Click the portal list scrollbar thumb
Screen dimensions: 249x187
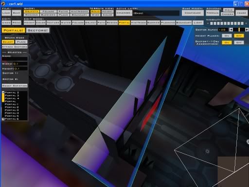(3, 98)
